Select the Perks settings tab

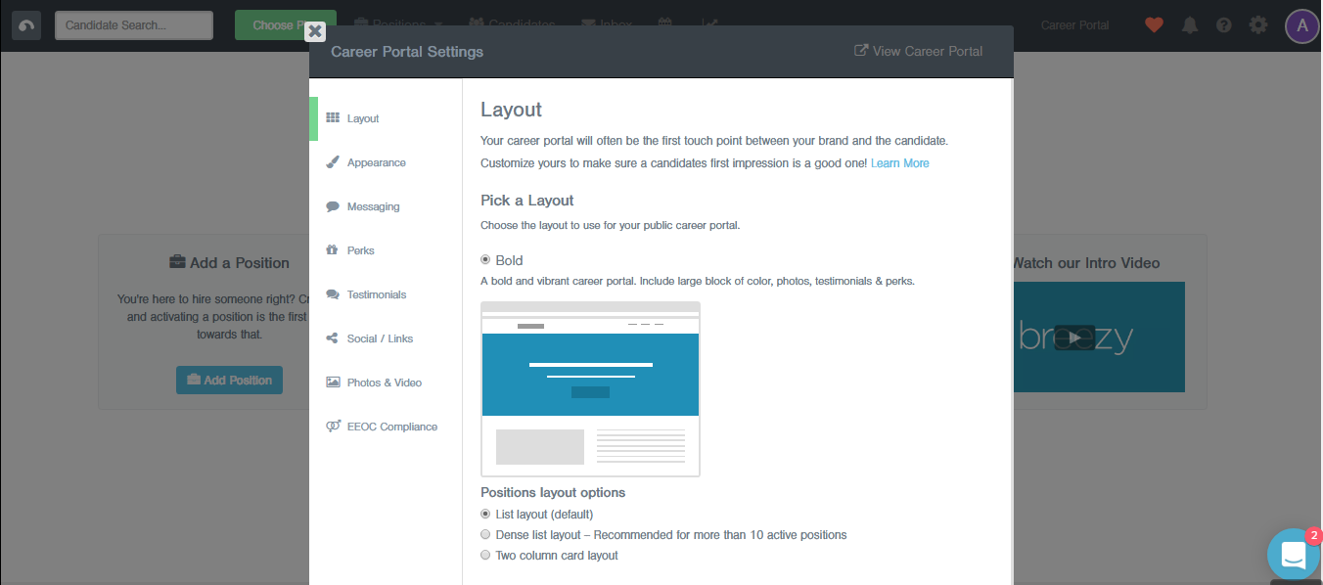[x=386, y=250]
